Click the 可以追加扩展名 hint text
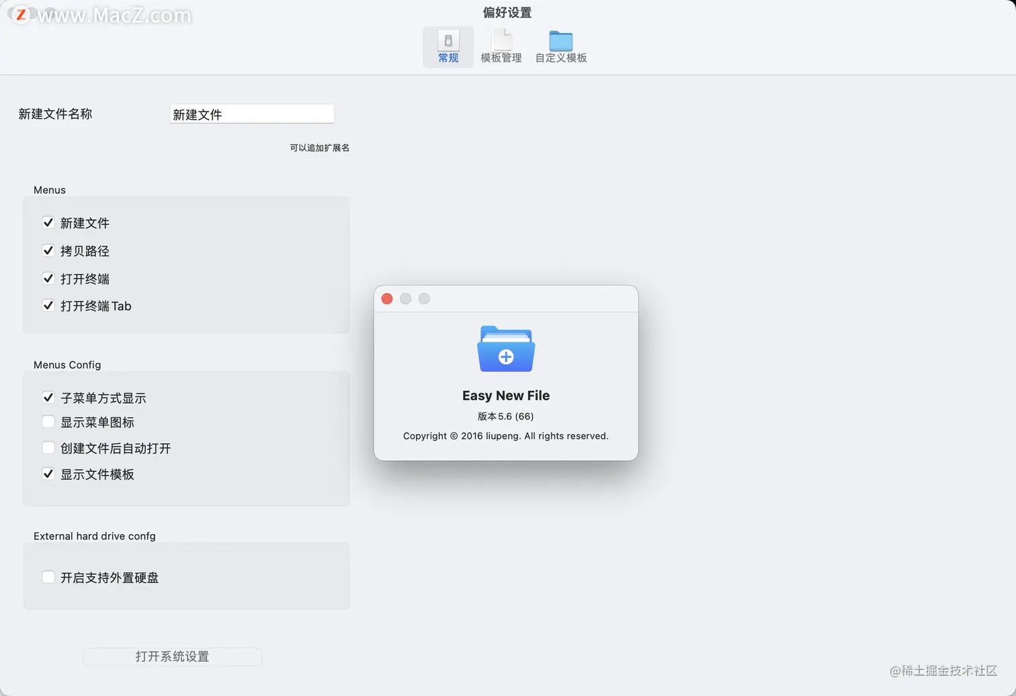This screenshot has height=696, width=1016. [x=320, y=148]
